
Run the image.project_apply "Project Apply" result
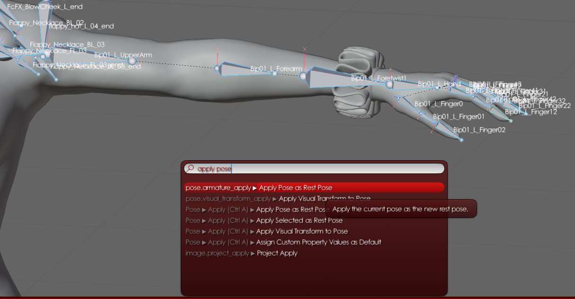(241, 253)
